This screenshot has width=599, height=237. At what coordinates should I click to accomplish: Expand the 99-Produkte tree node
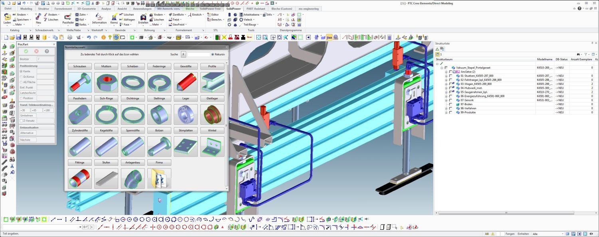click(446, 113)
